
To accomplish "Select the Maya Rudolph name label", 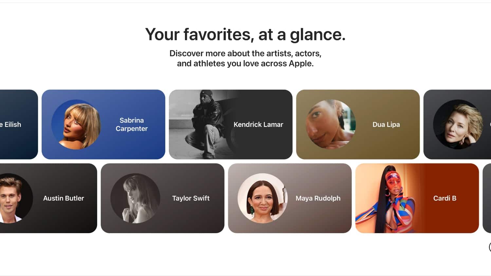I will pyautogui.click(x=318, y=198).
